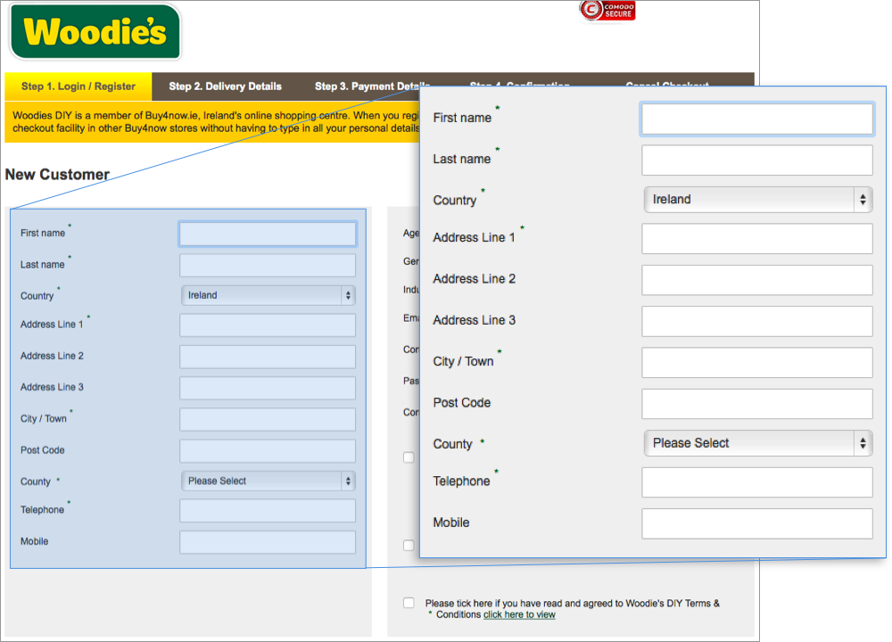Viewport: 892px width, 642px height.
Task: Open Country dropdown in the enlarged form
Action: point(757,200)
